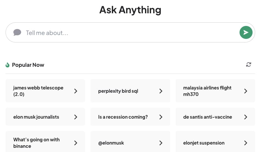The height and width of the screenshot is (152, 261).
Task: Choose the elonjet suspension topic
Action: (x=215, y=143)
